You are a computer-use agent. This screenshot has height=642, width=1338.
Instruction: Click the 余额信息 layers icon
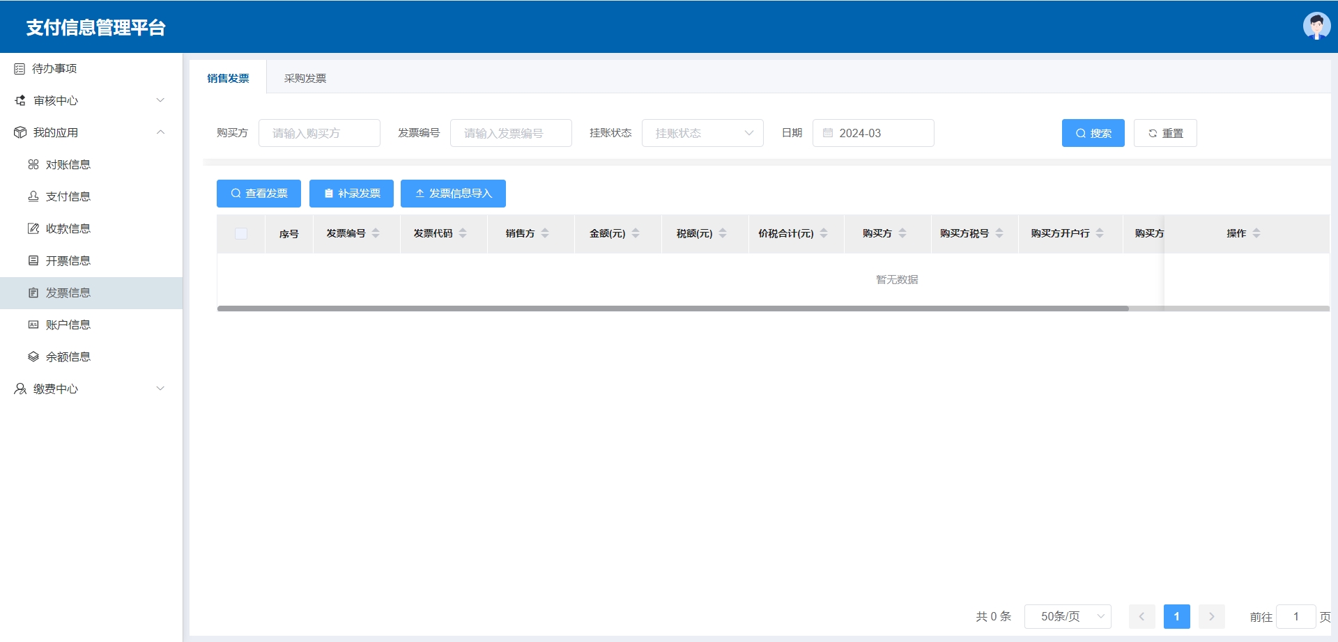click(x=33, y=357)
